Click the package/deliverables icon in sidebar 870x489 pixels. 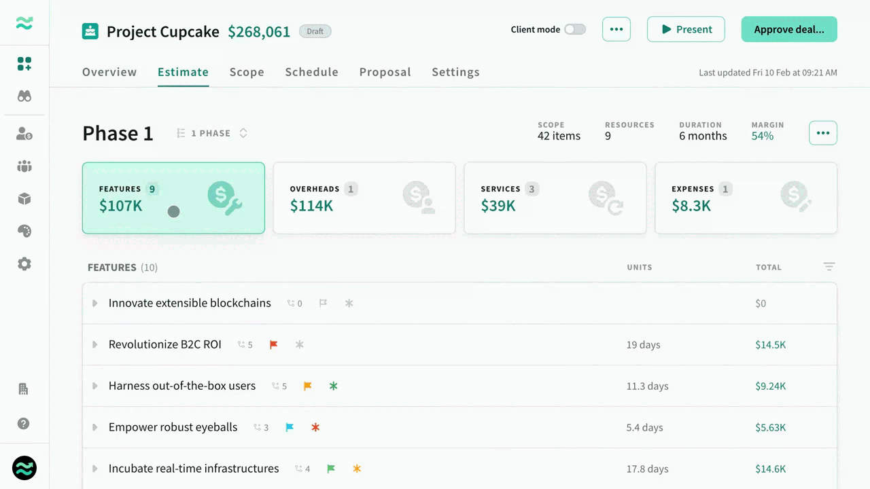coord(24,198)
